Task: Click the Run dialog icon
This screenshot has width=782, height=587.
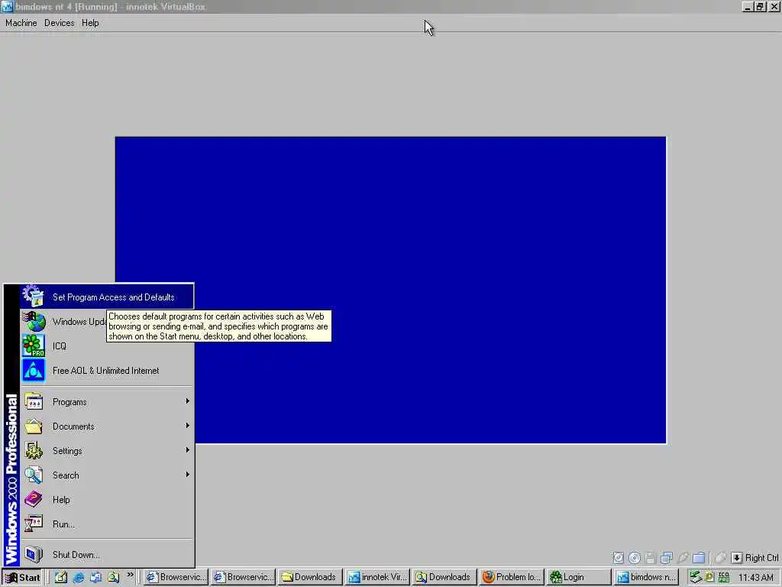Action: [x=34, y=524]
